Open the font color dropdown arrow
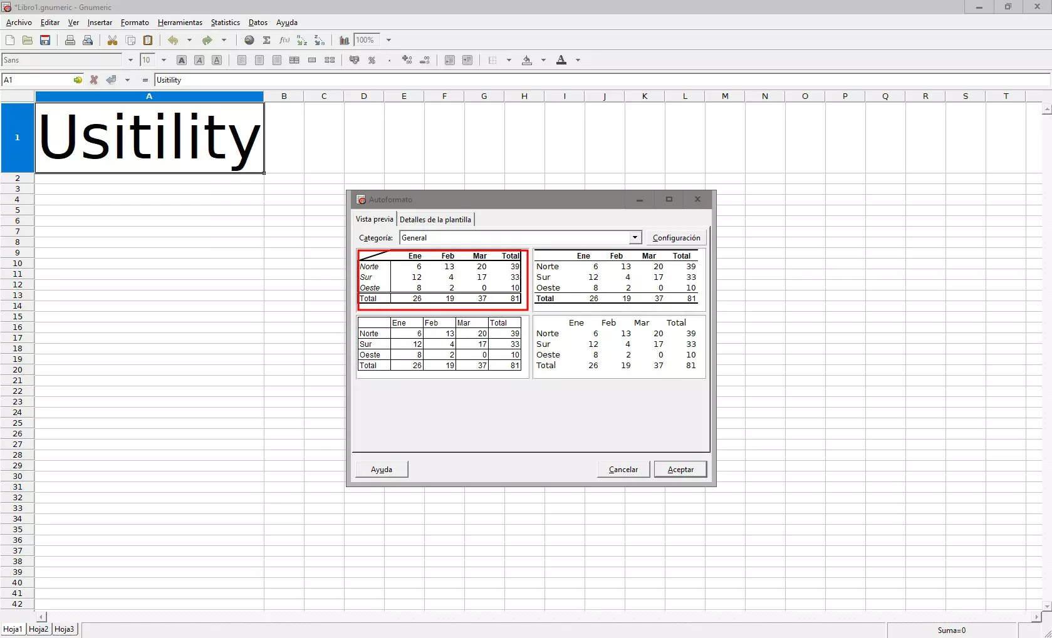 tap(578, 60)
